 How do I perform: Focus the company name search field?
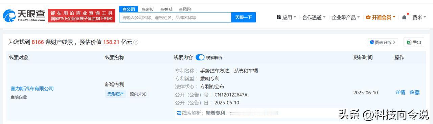[175, 17]
